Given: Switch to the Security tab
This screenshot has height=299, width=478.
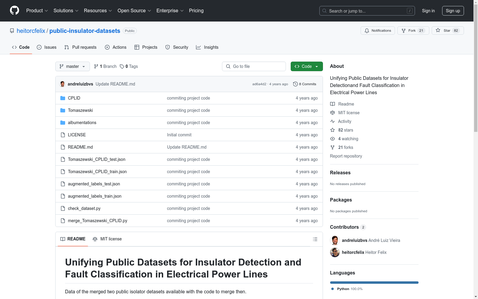Looking at the screenshot, I should [x=177, y=47].
